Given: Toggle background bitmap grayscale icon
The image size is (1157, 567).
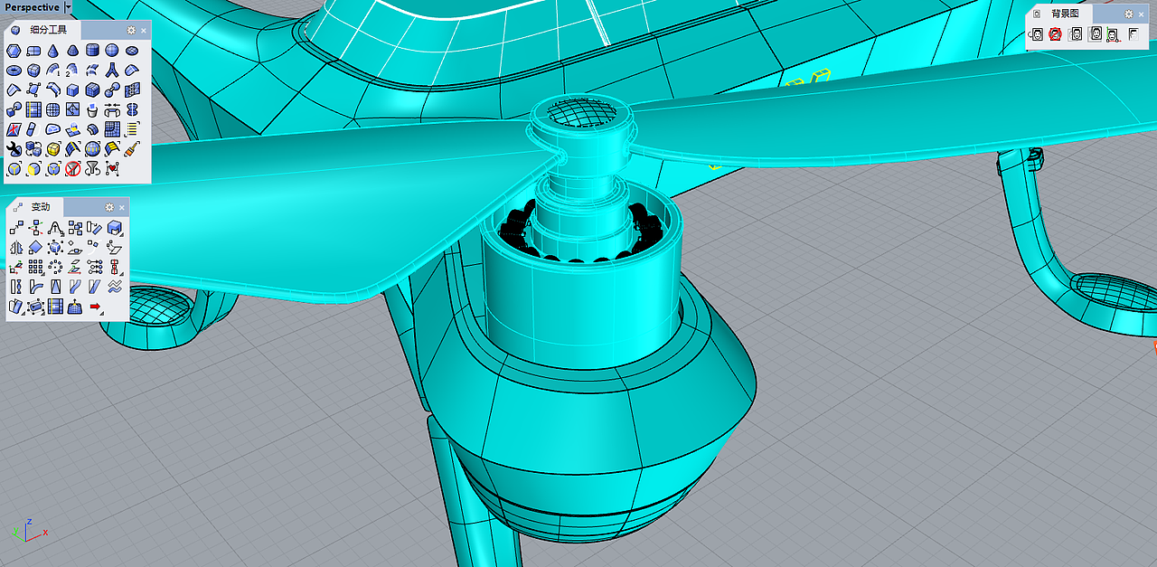Looking at the screenshot, I should [1132, 34].
